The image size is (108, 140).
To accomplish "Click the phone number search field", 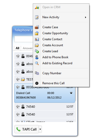I will pyautogui.click(x=24, y=39).
